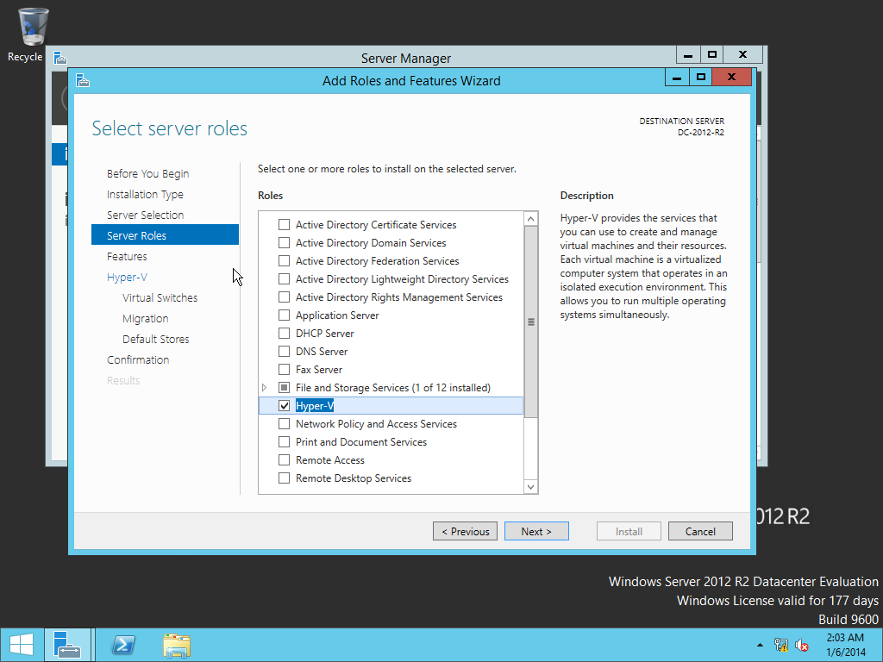This screenshot has height=662, width=883.
Task: Toggle File and Storage Services checkbox
Action: coord(285,387)
